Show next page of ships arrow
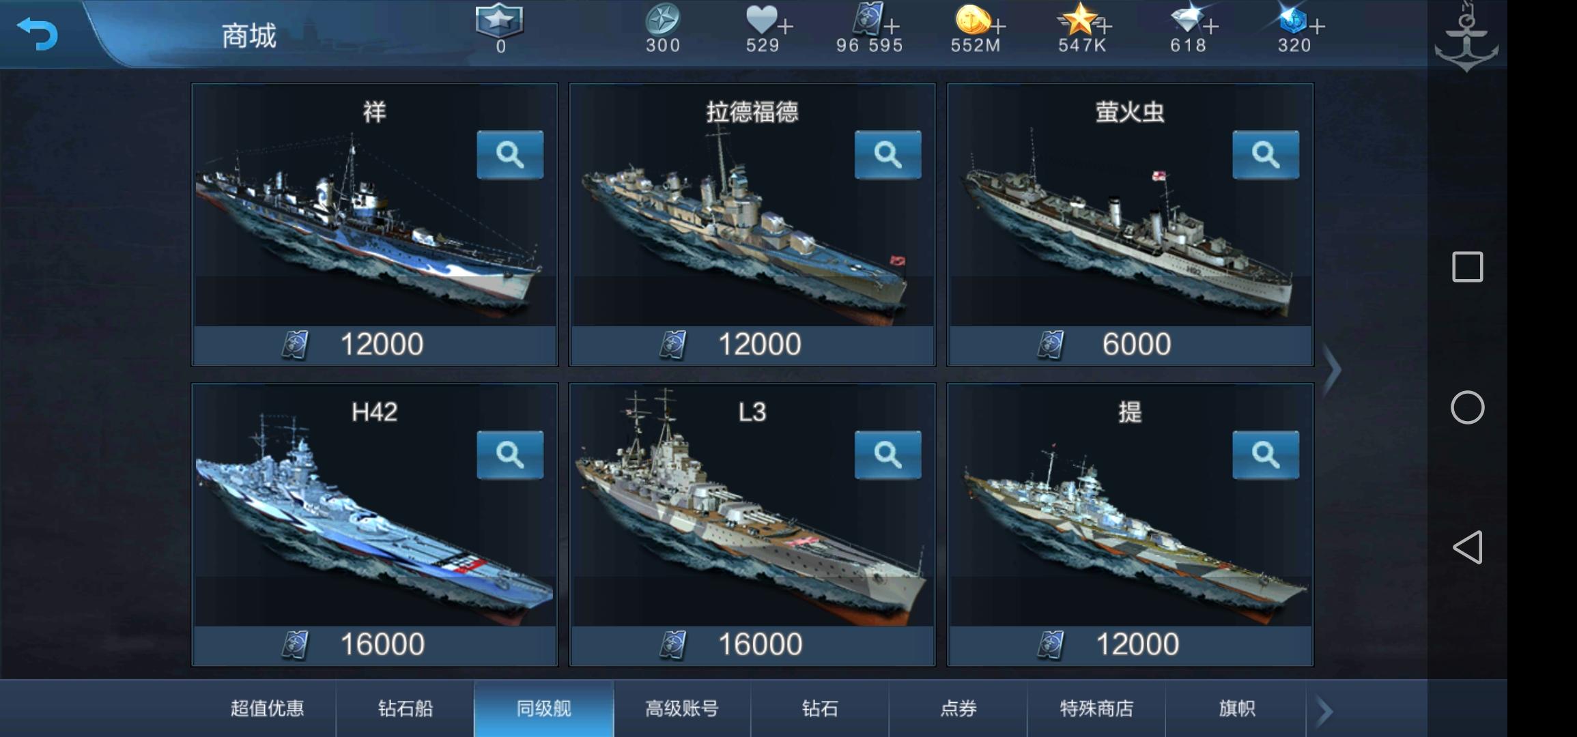 tap(1331, 371)
